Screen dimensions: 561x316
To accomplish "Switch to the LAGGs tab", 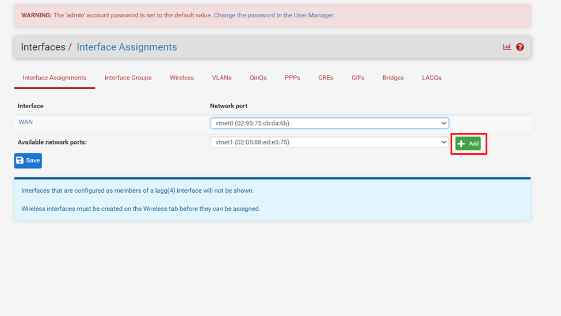I will point(432,78).
